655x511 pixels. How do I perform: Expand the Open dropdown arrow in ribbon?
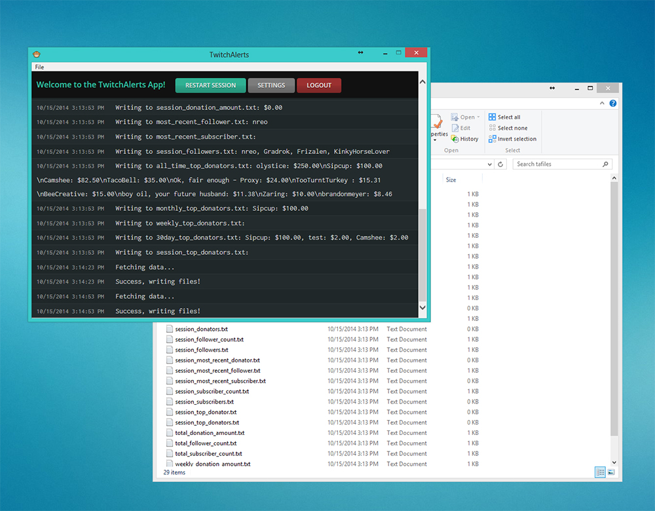[x=478, y=117]
